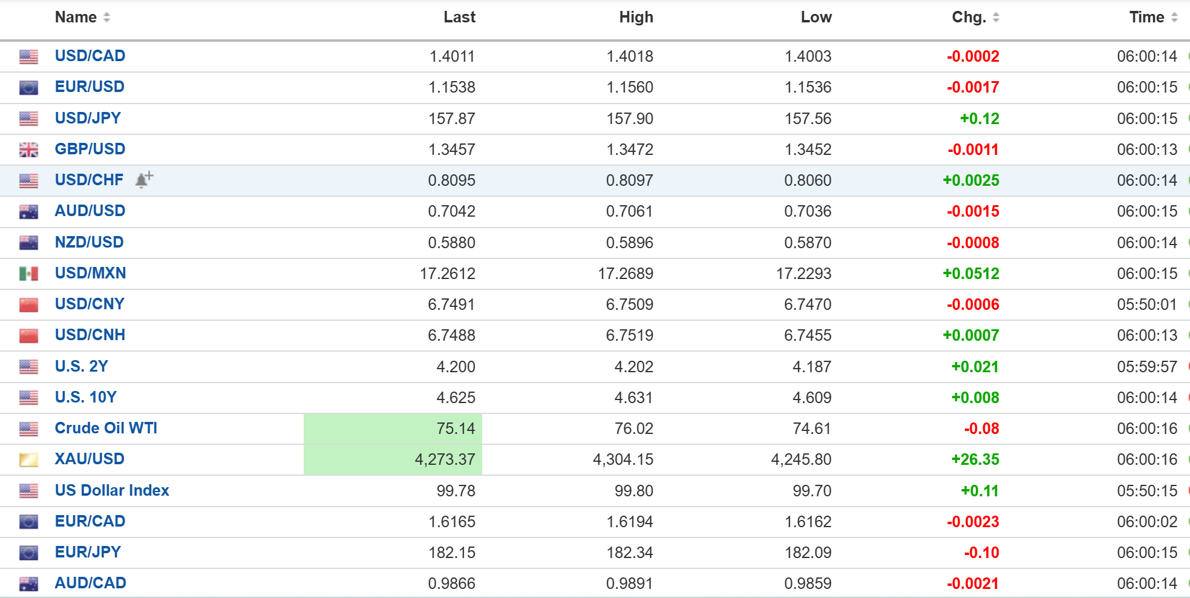This screenshot has height=598, width=1190.
Task: Click the highlighted XAU/USD last price cell
Action: 393,459
